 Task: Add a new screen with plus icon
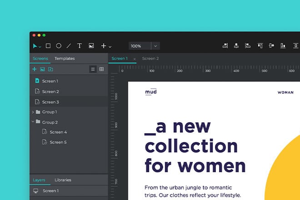[x=35, y=69]
